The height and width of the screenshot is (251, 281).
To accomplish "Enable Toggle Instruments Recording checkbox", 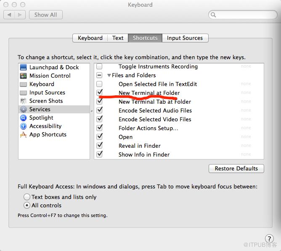I will (x=99, y=66).
